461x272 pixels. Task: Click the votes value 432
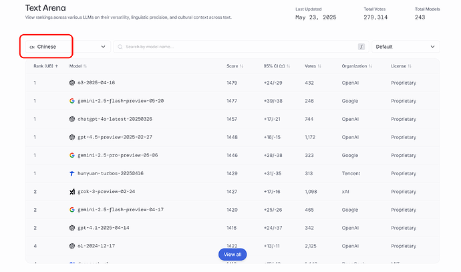(x=309, y=83)
